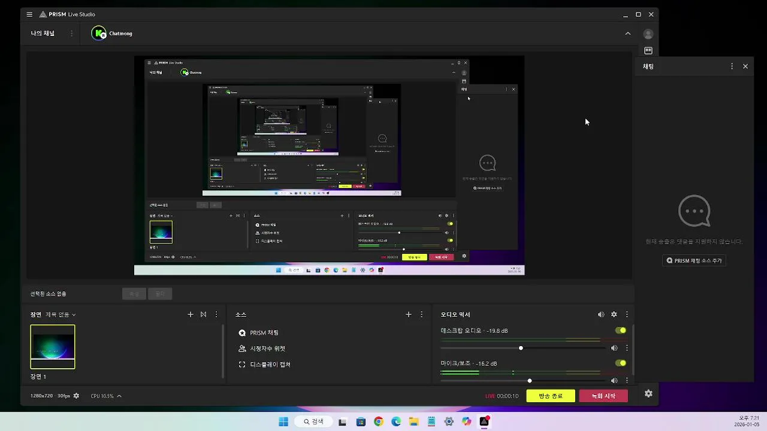The height and width of the screenshot is (431, 767).
Task: Click the 디스플레이 캡처 frame icon
Action: [x=242, y=365]
